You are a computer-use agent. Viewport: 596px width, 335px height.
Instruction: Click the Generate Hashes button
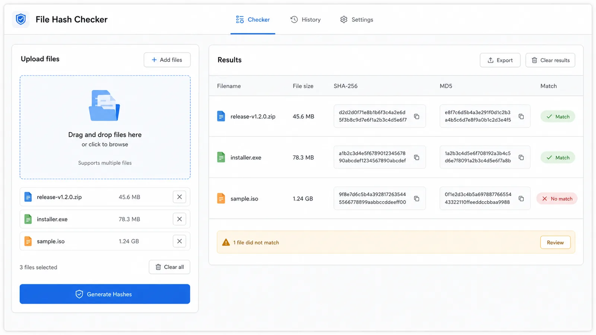point(105,294)
